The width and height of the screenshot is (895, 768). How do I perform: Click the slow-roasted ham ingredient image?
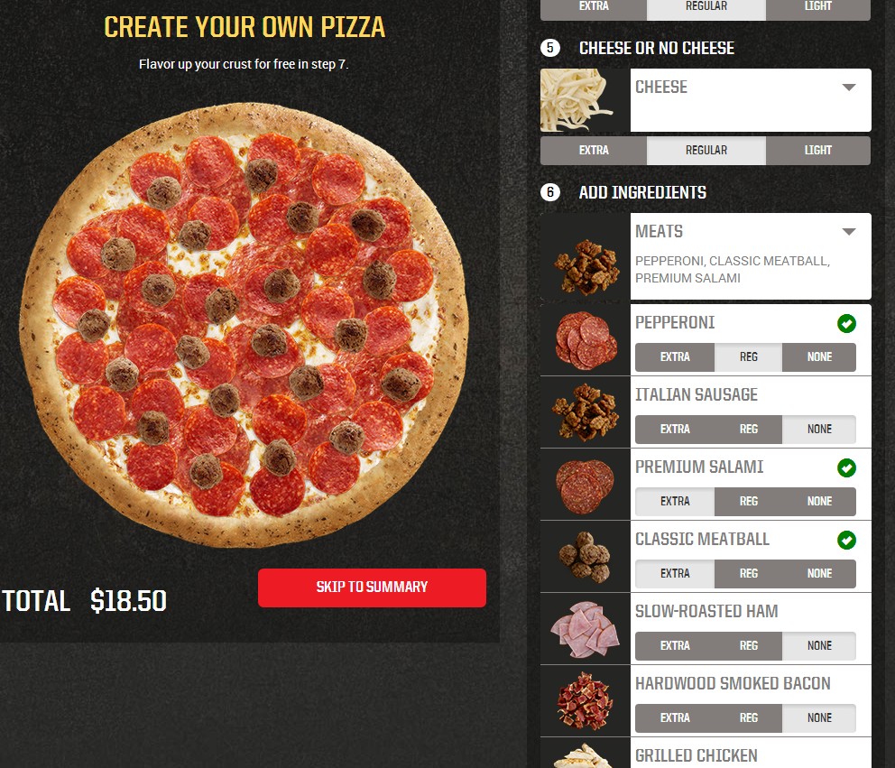coord(585,629)
